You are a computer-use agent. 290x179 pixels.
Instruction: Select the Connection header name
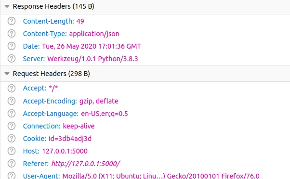click(41, 126)
